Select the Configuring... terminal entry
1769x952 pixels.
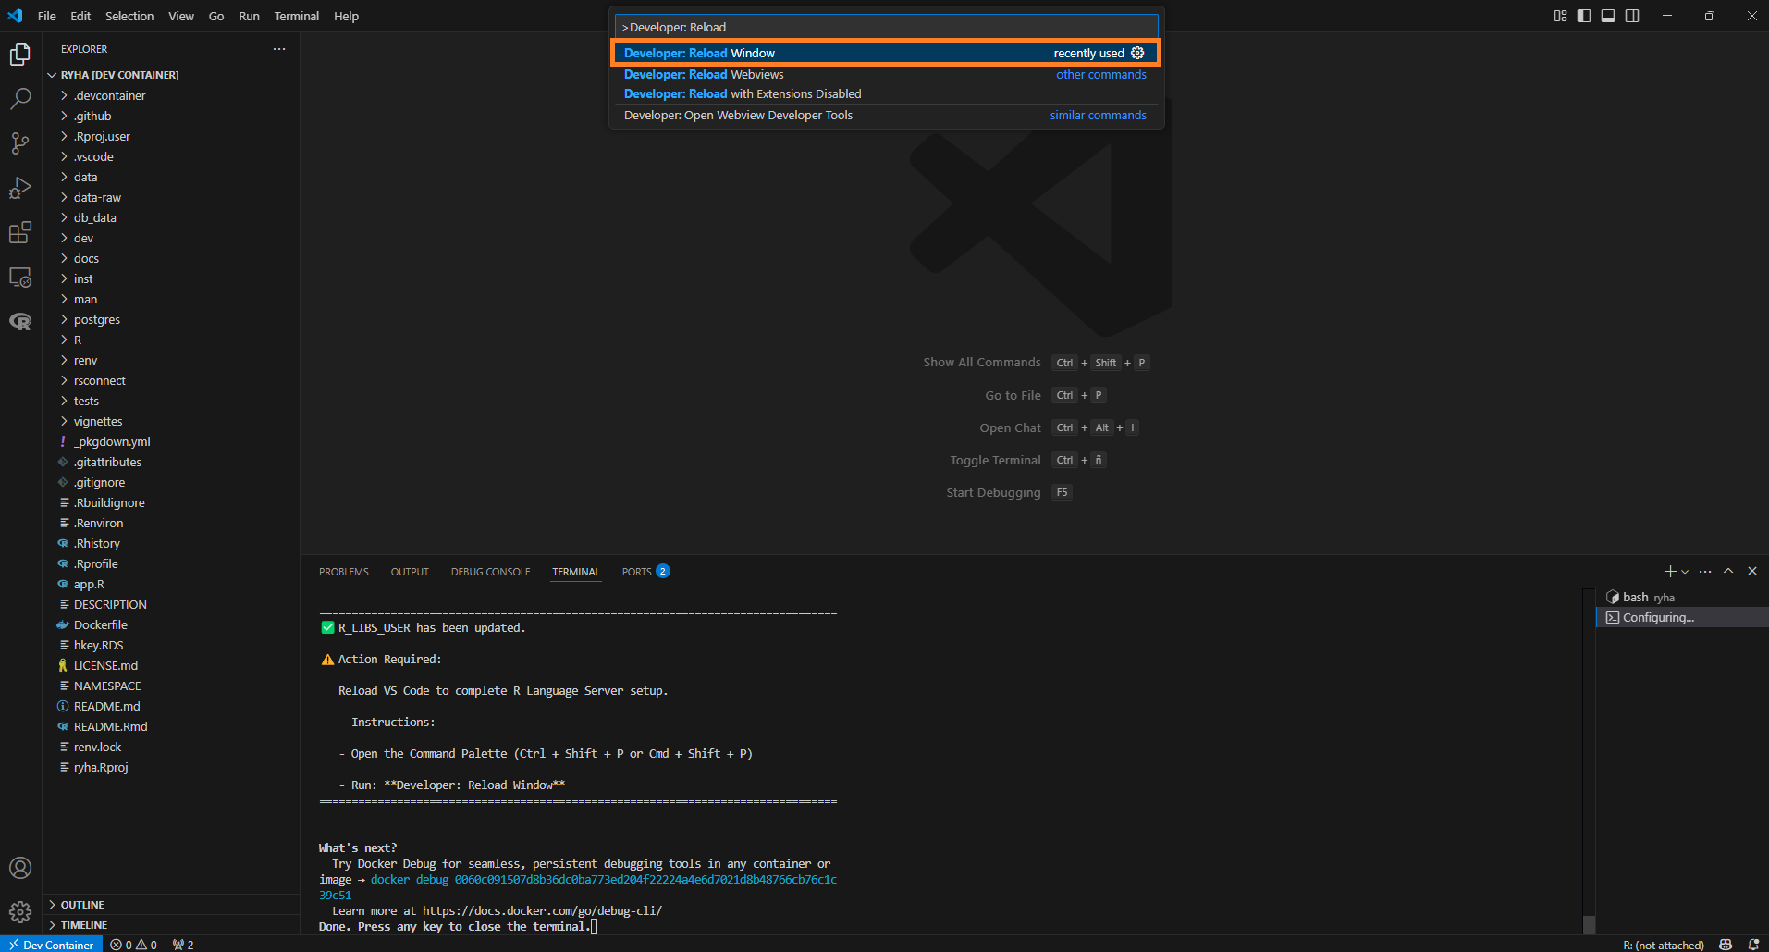(1682, 617)
